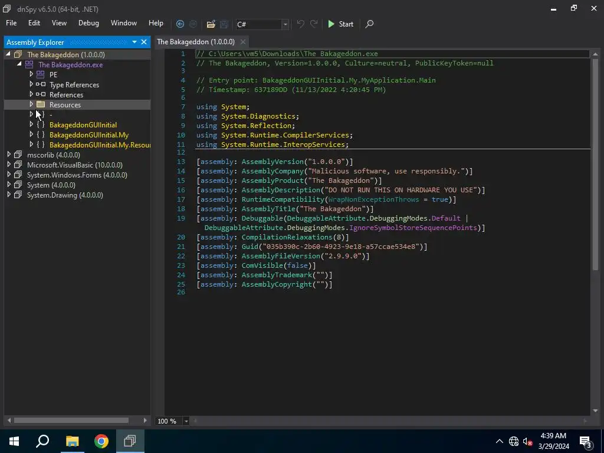Expand the References node
The width and height of the screenshot is (604, 453).
[x=31, y=94]
